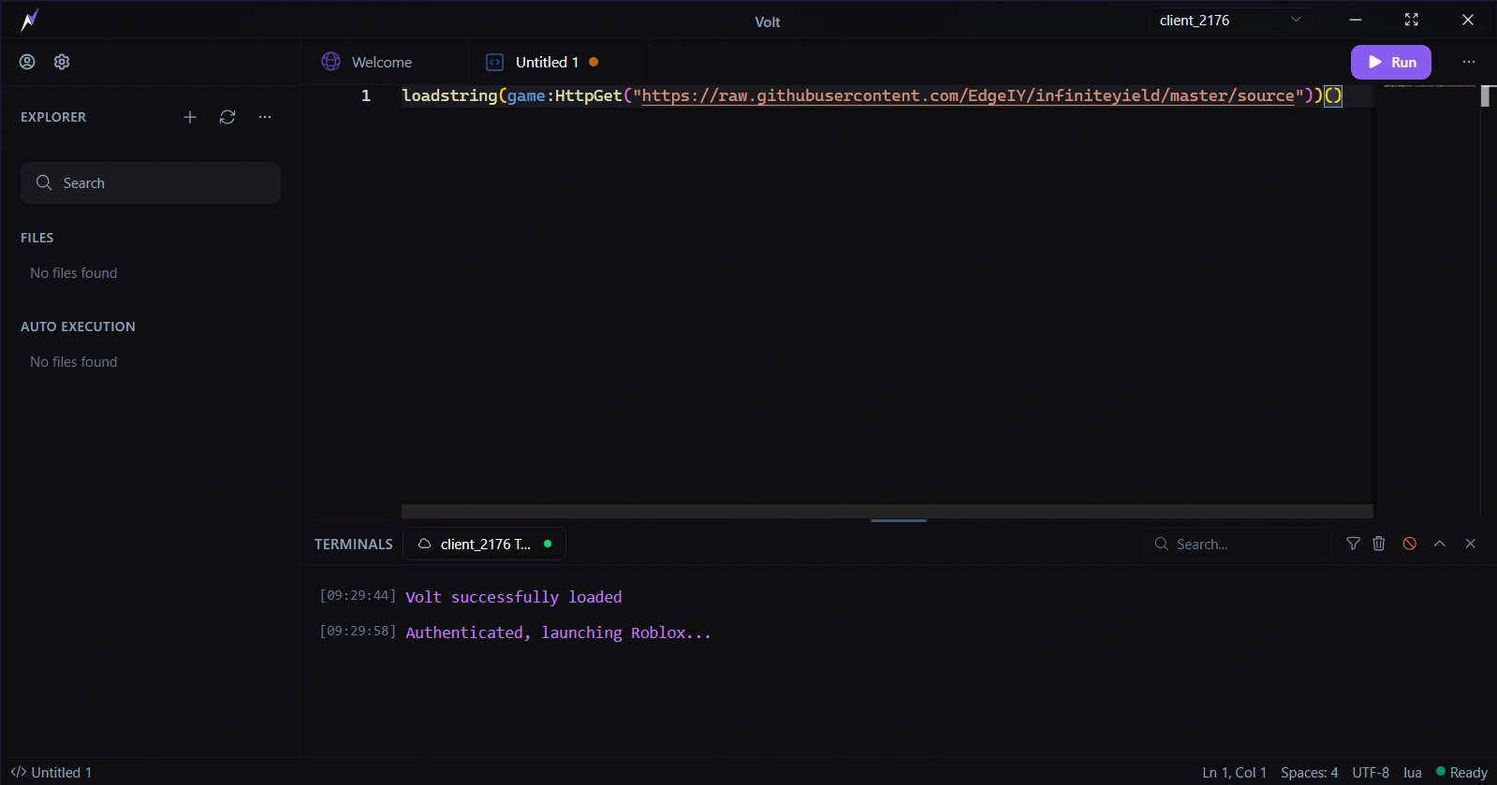
Task: Click the green status dot on terminal tab
Action: [x=548, y=544]
